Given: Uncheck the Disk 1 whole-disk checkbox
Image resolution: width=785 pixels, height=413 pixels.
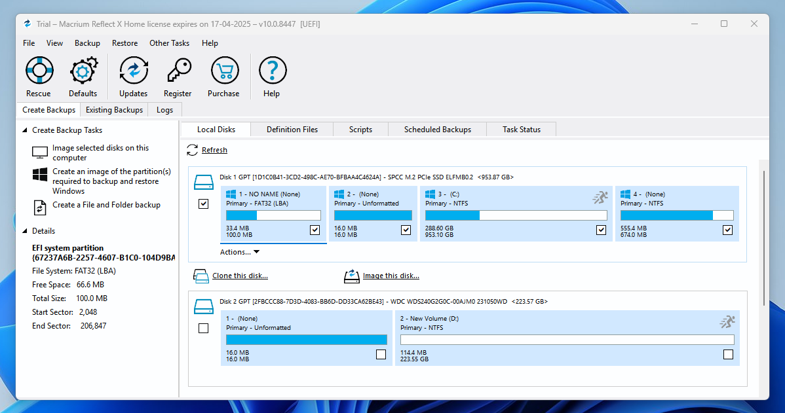Looking at the screenshot, I should click(203, 204).
